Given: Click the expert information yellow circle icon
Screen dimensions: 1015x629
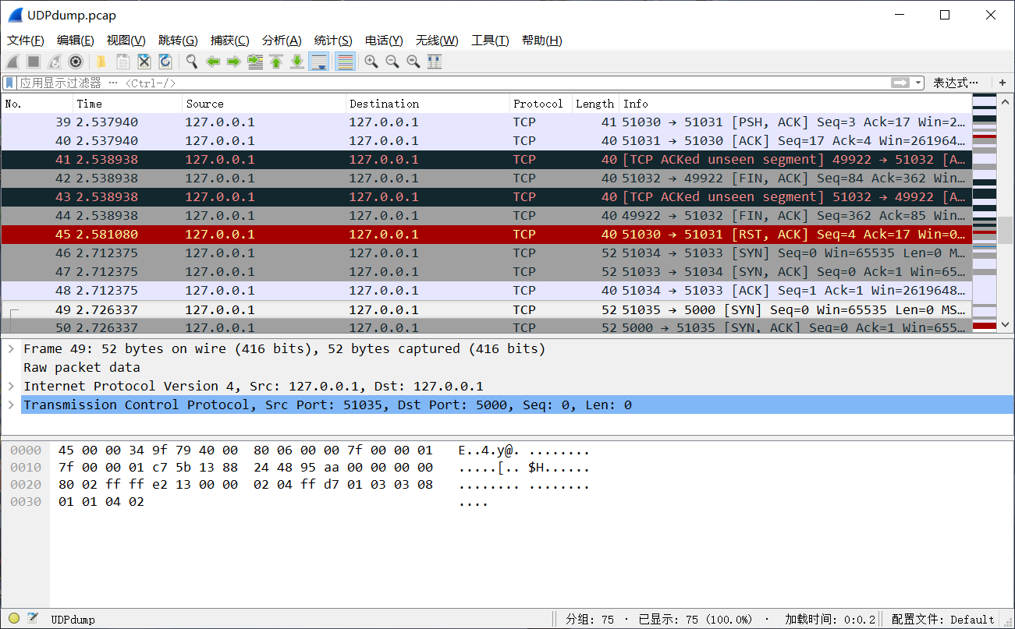Looking at the screenshot, I should click(14, 619).
